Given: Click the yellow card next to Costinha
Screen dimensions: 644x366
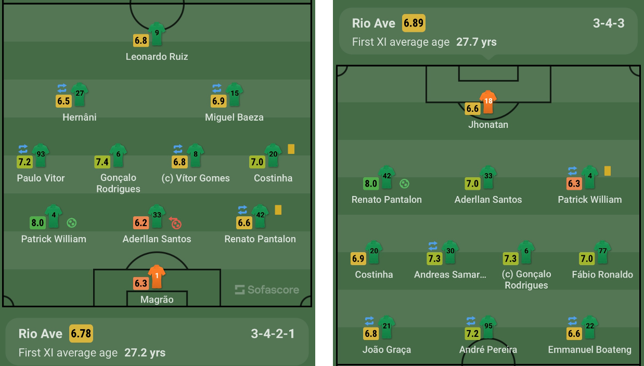Looking at the screenshot, I should (291, 149).
